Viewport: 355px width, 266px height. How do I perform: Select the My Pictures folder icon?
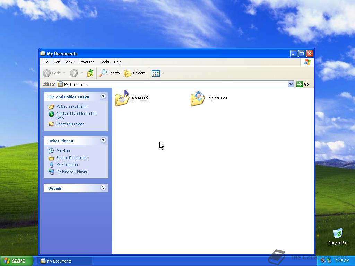pyautogui.click(x=198, y=98)
